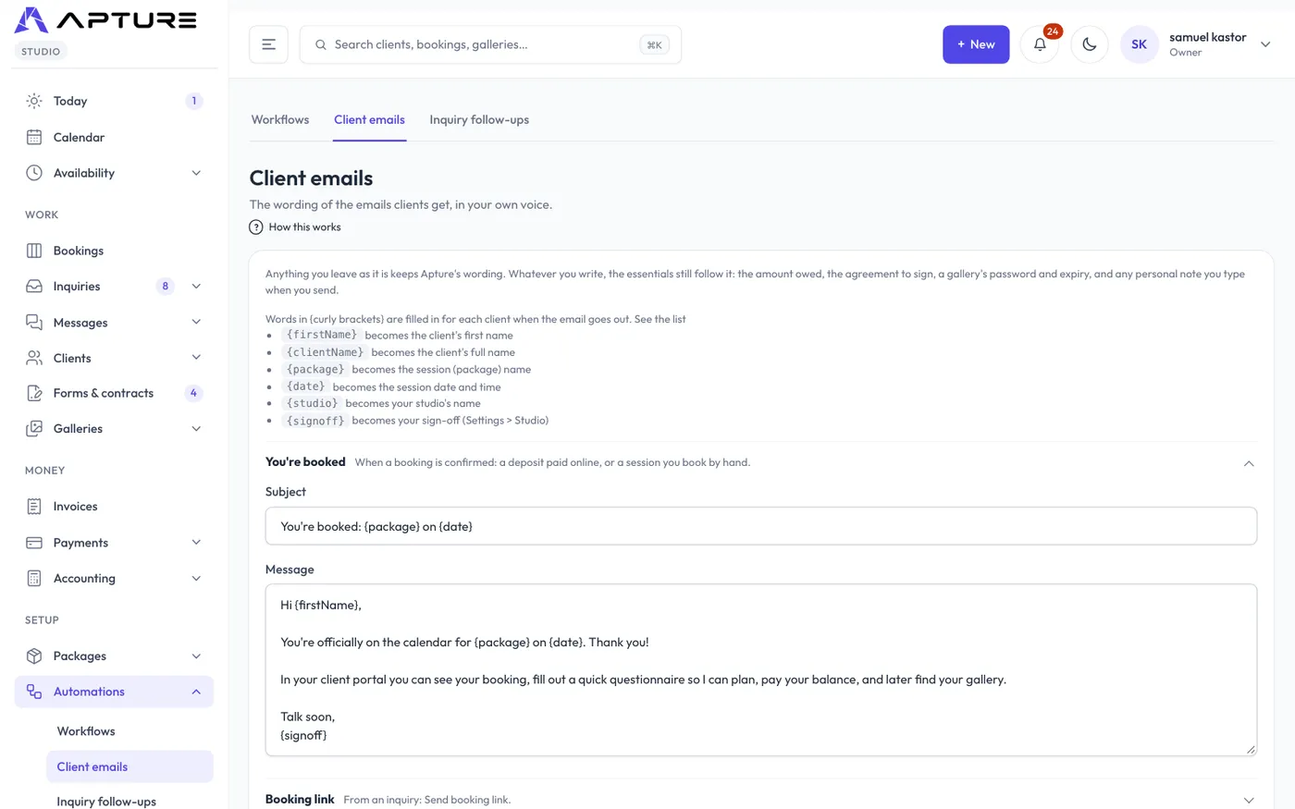Open the How this works help link
The width and height of the screenshot is (1295, 809).
(x=295, y=227)
